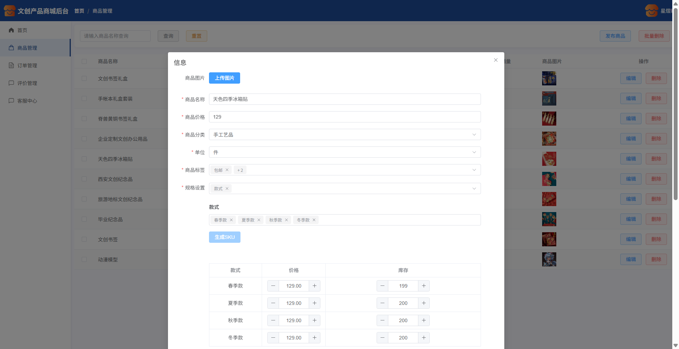Click the logo in the header

(10, 11)
